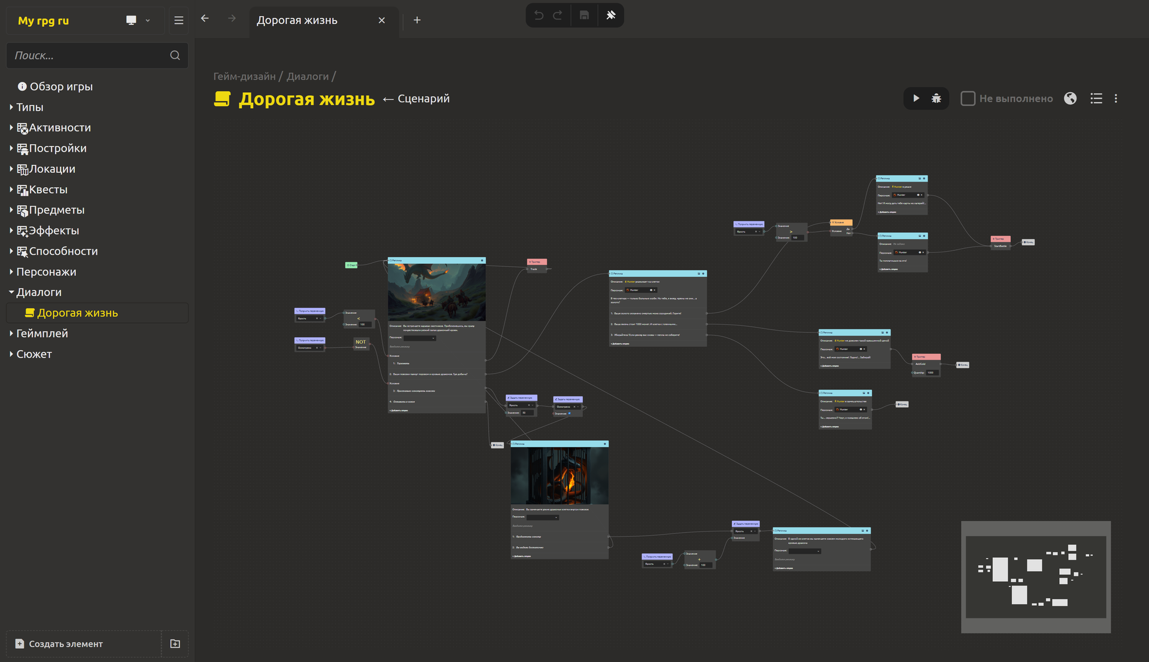Click the Диалоги breadcrumb link
The image size is (1149, 662).
(307, 77)
